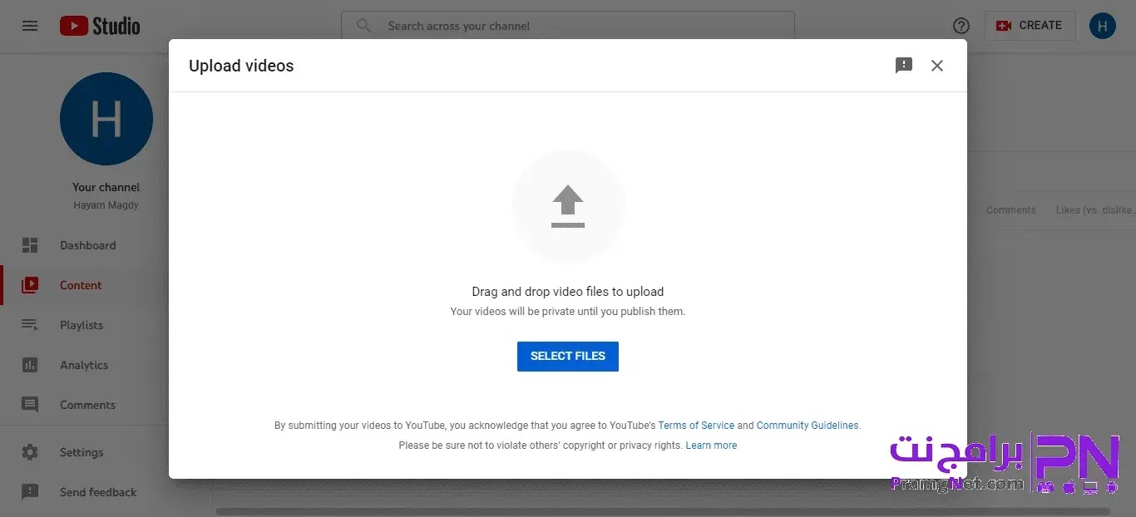Click the SELECT FILES button
1136x517 pixels.
click(x=568, y=356)
